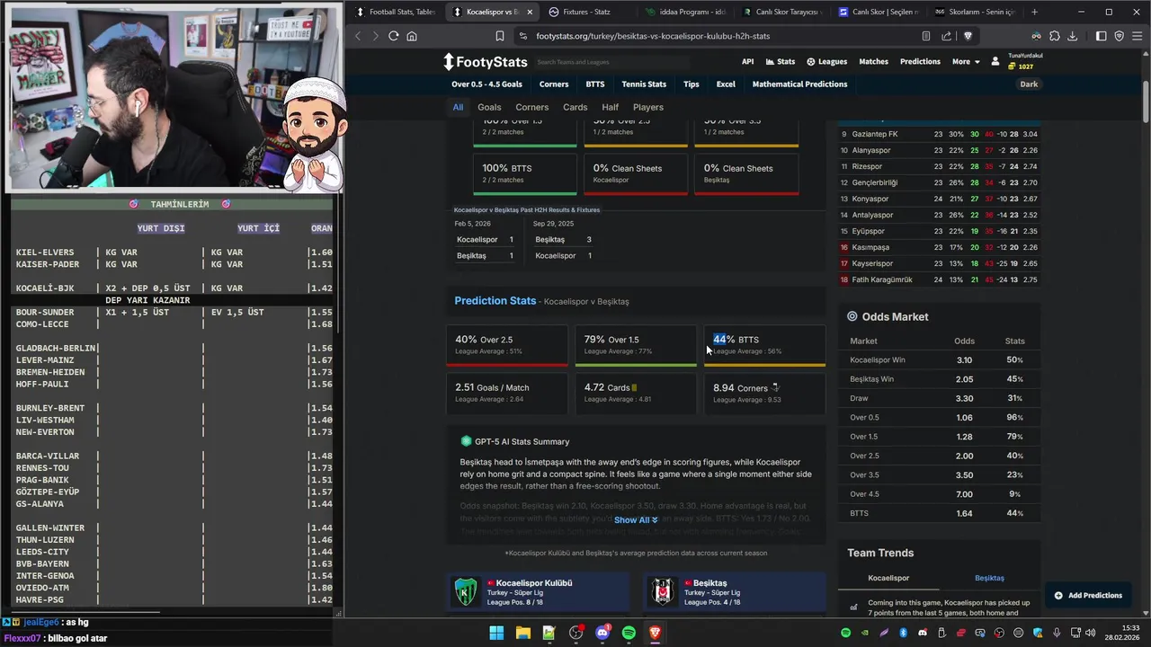Open Brave browser taskbar icon
This screenshot has height=647, width=1151.
pos(655,633)
